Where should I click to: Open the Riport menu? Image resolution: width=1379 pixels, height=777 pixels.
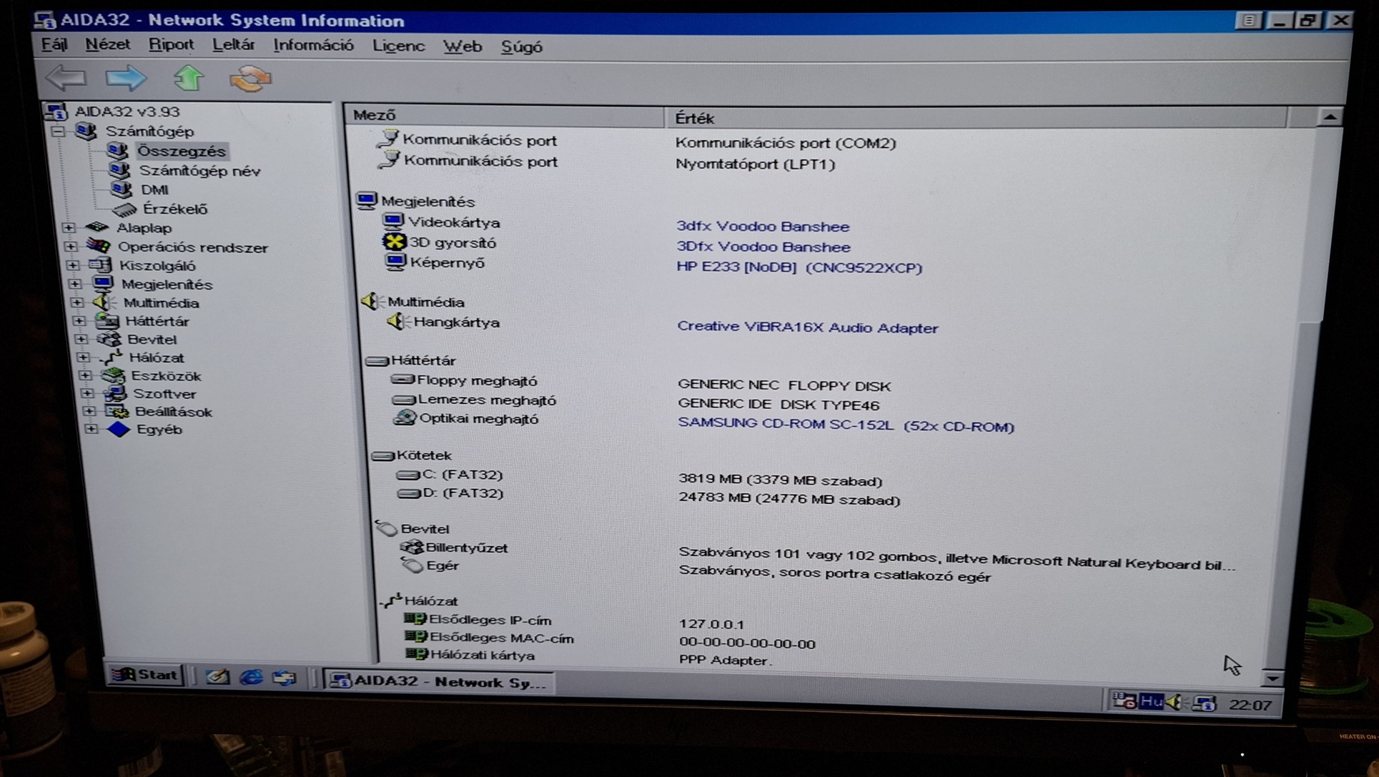[171, 45]
